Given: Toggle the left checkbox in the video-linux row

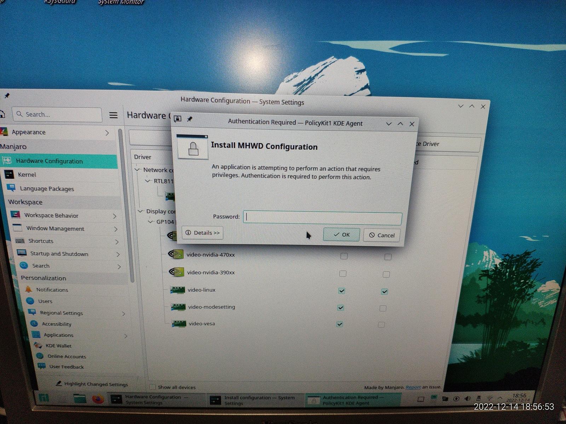Looking at the screenshot, I should 342,291.
